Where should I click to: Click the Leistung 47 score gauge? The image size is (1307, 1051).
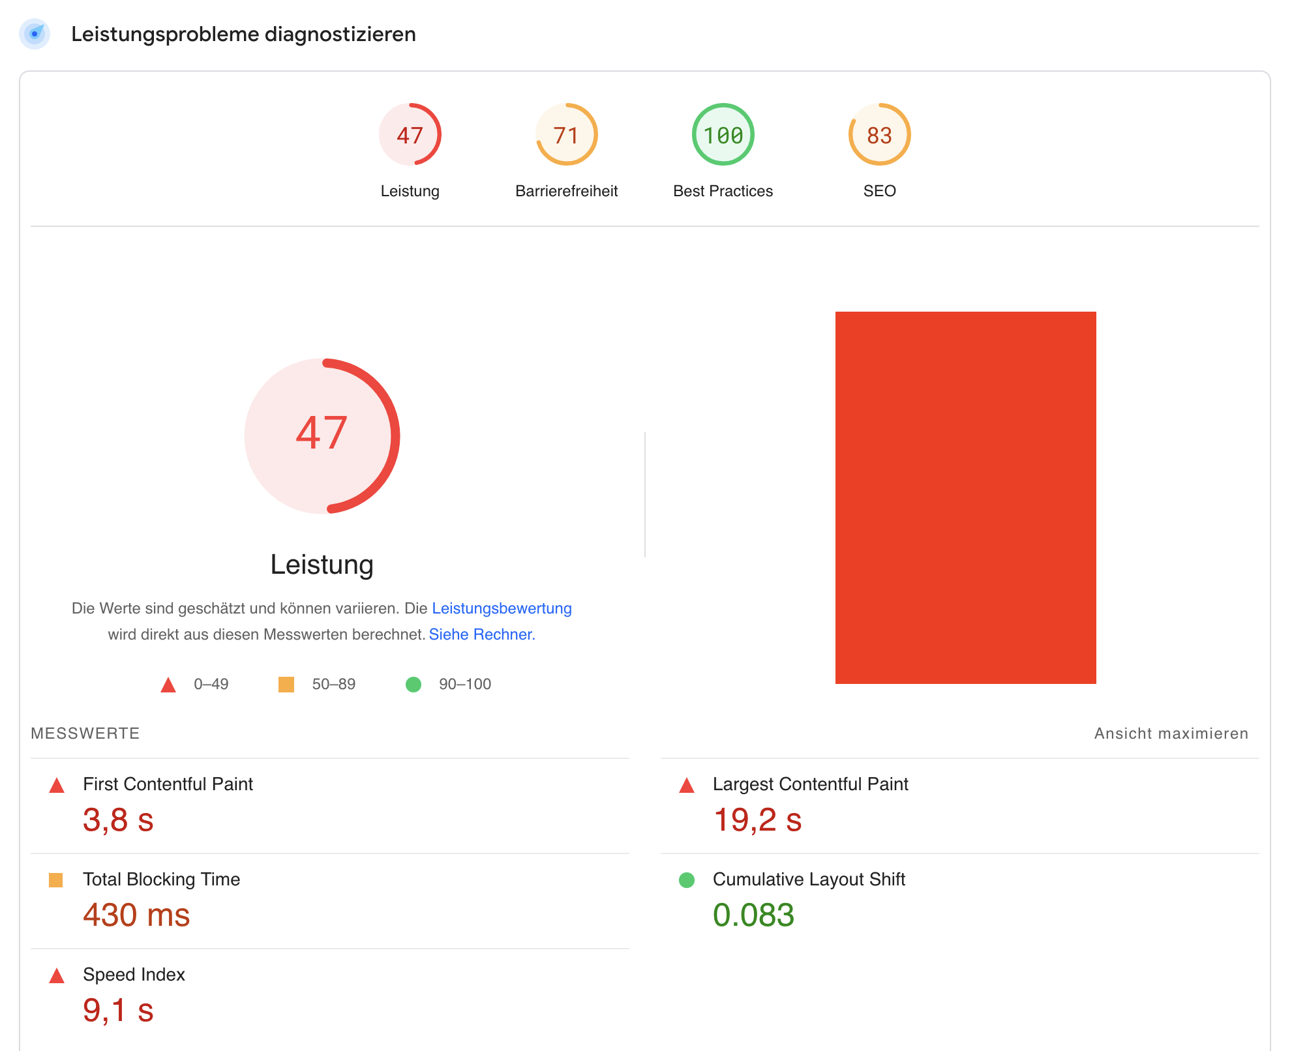[x=410, y=135]
